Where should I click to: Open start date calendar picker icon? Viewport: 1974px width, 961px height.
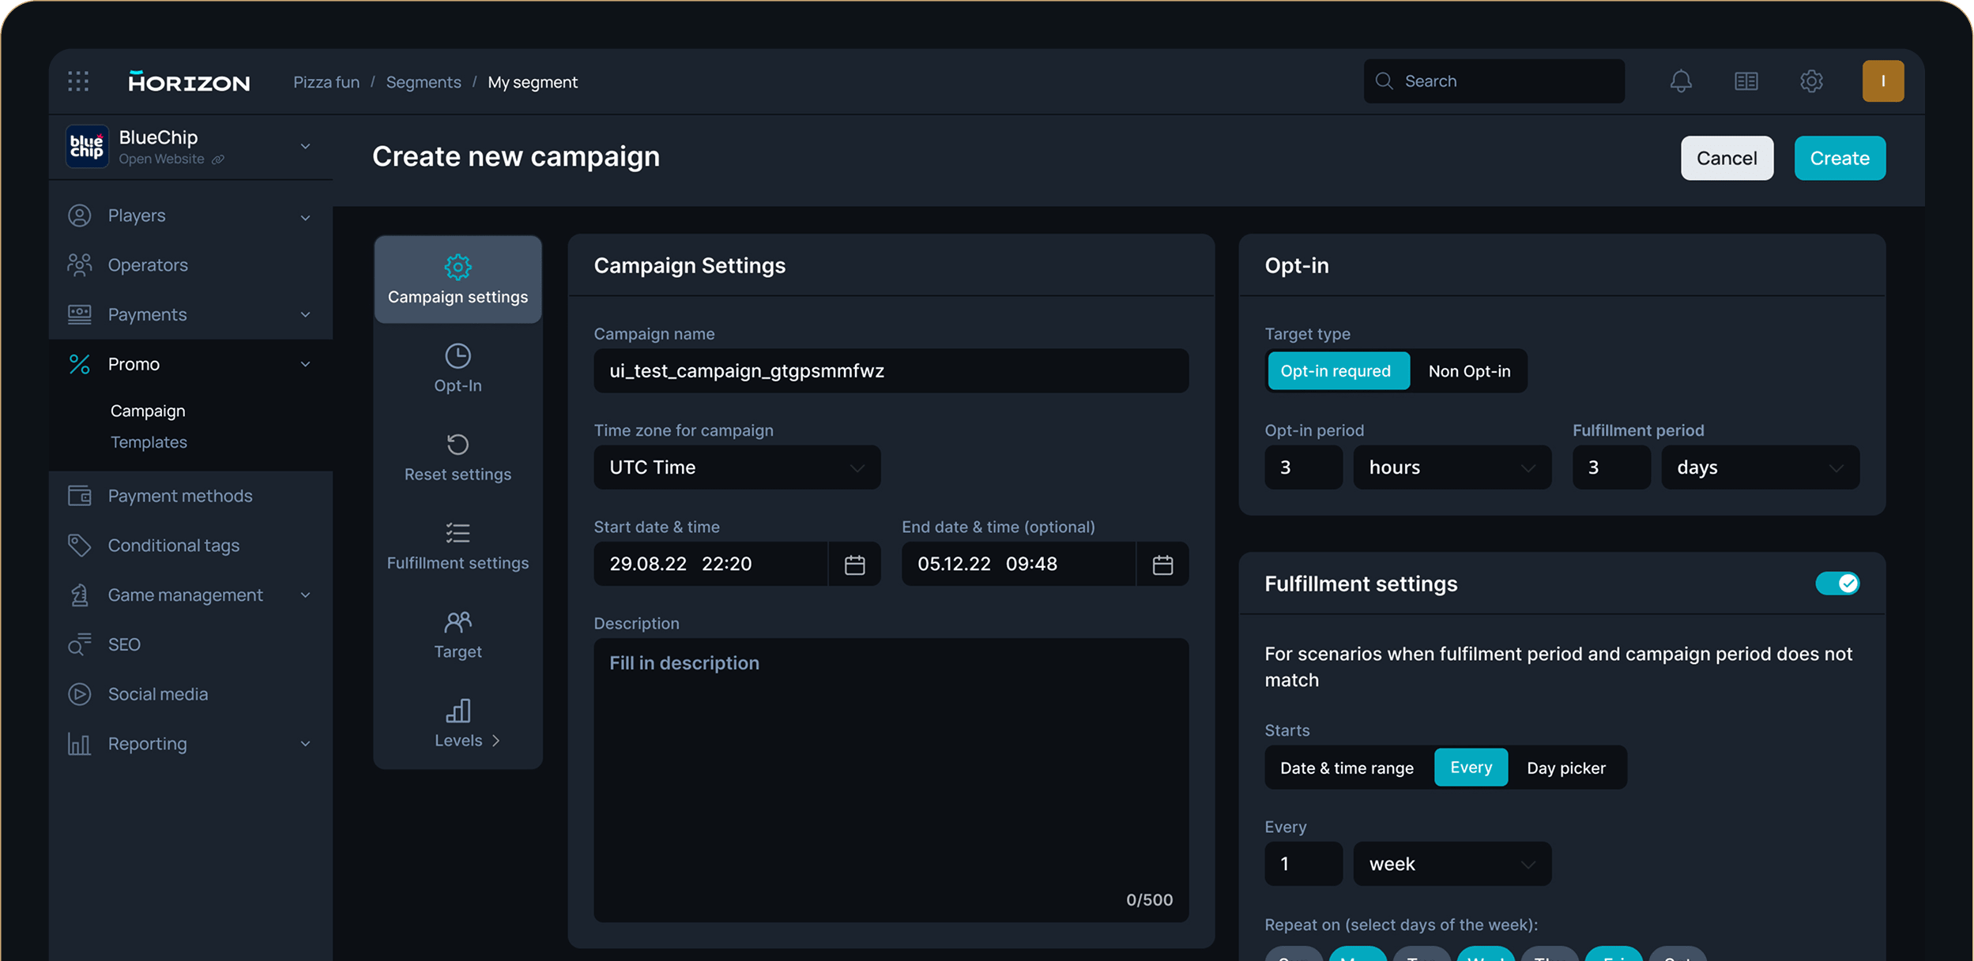[854, 565]
